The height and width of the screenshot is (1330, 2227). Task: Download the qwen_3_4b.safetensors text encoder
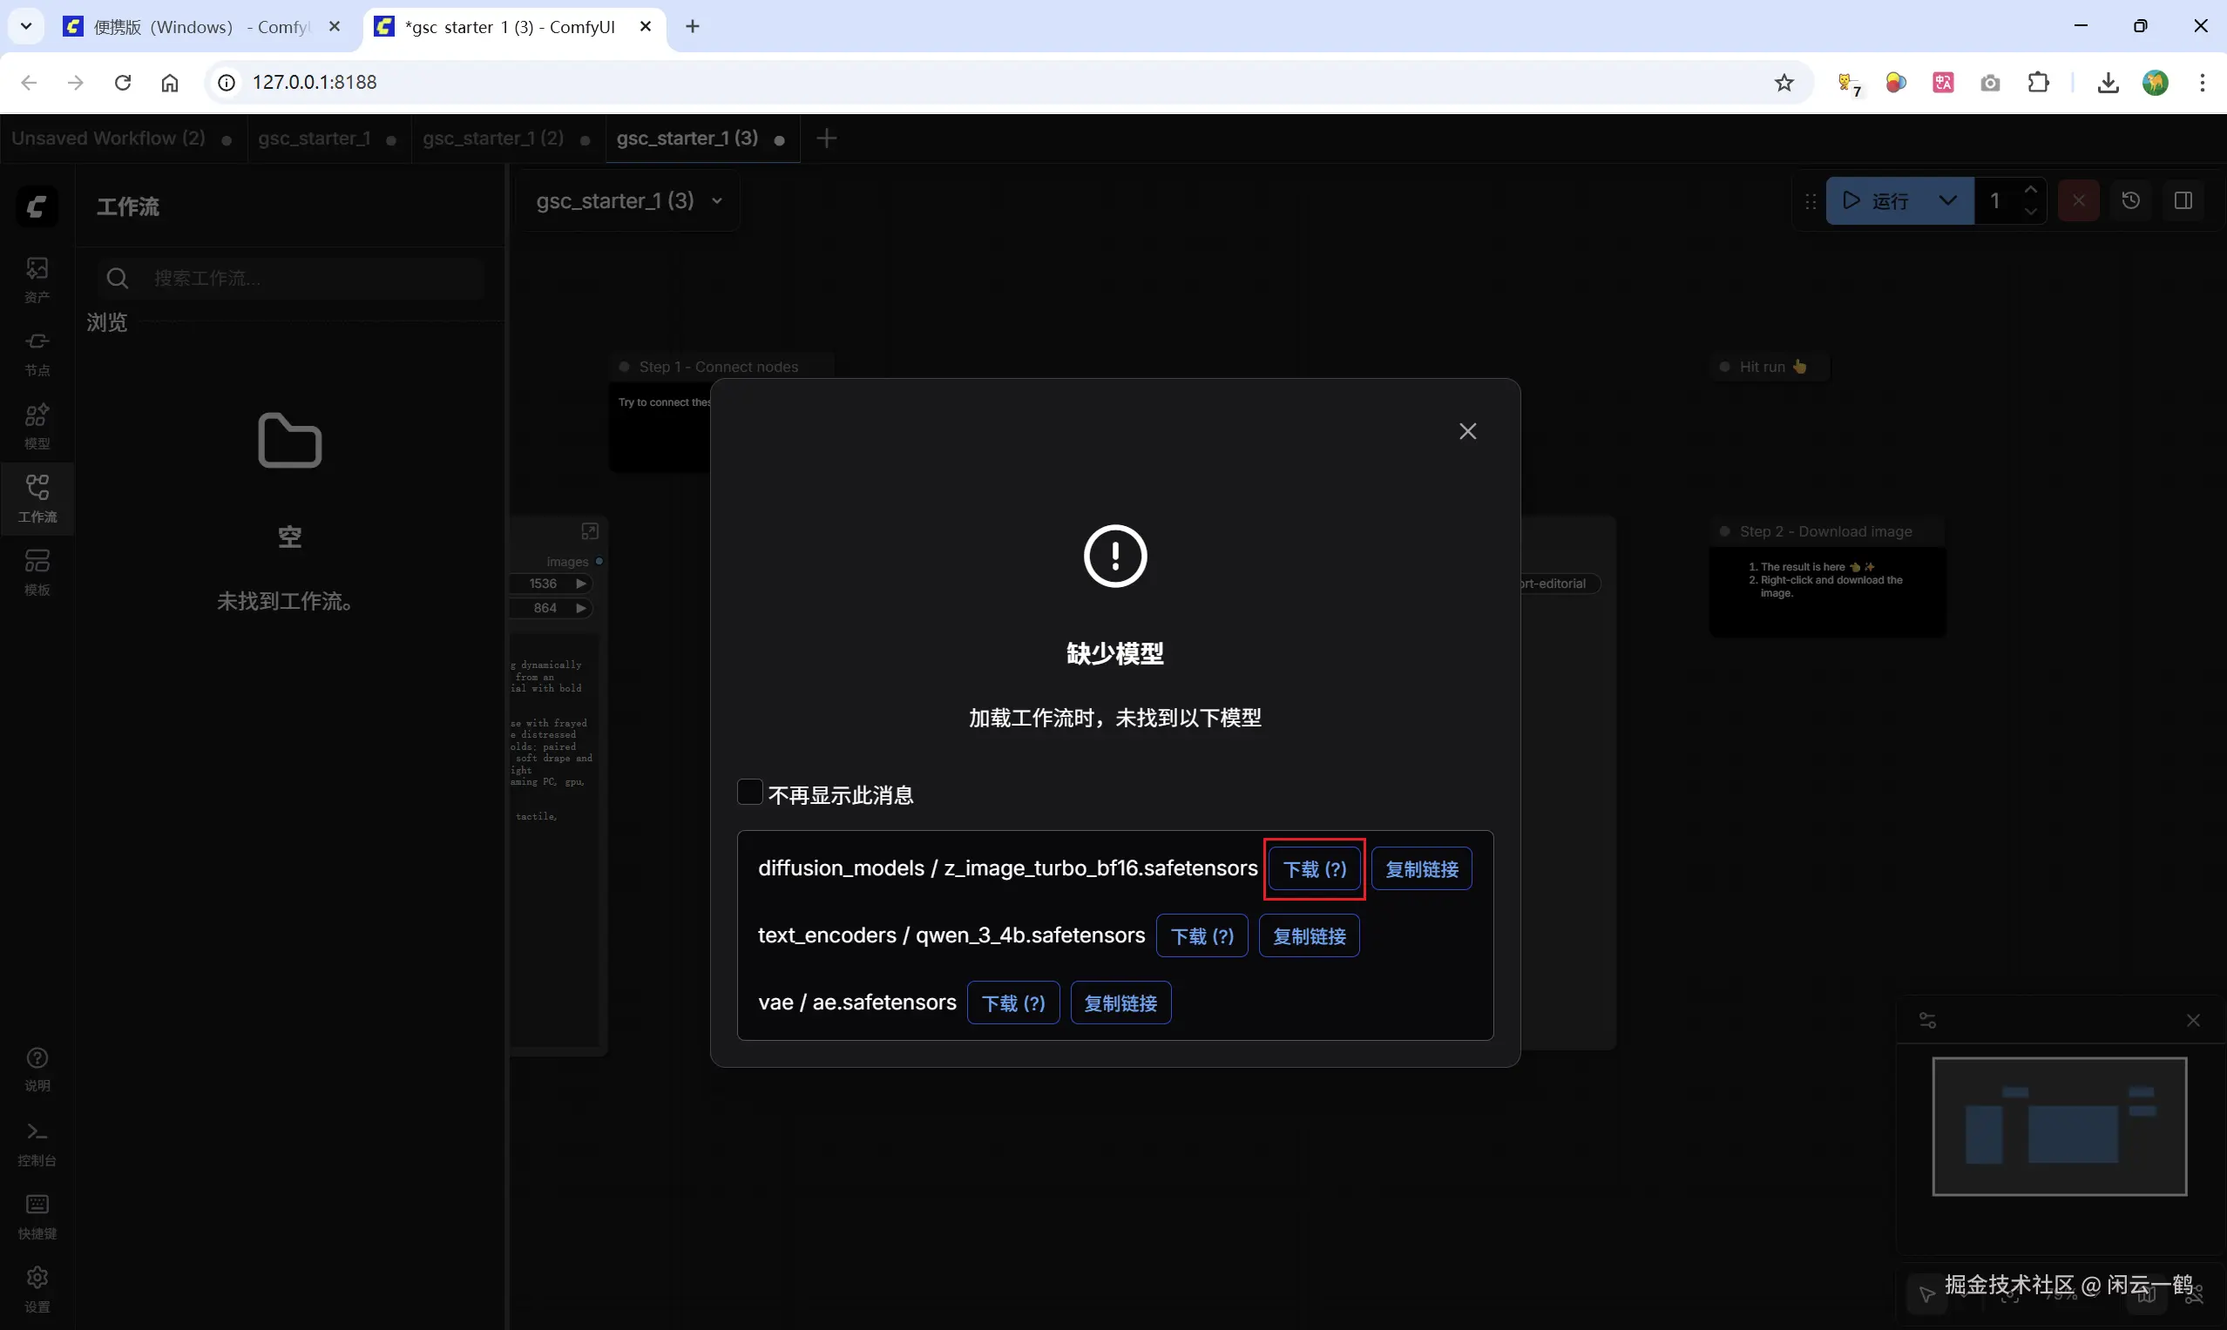click(1201, 936)
